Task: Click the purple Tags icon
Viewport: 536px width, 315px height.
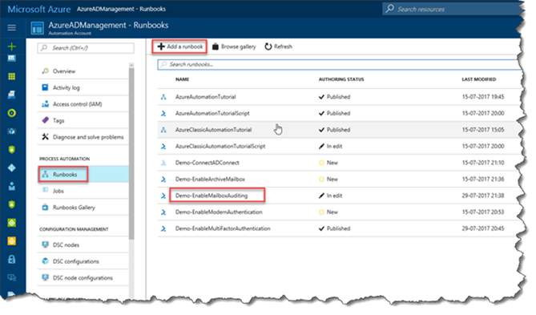Action: click(x=45, y=120)
